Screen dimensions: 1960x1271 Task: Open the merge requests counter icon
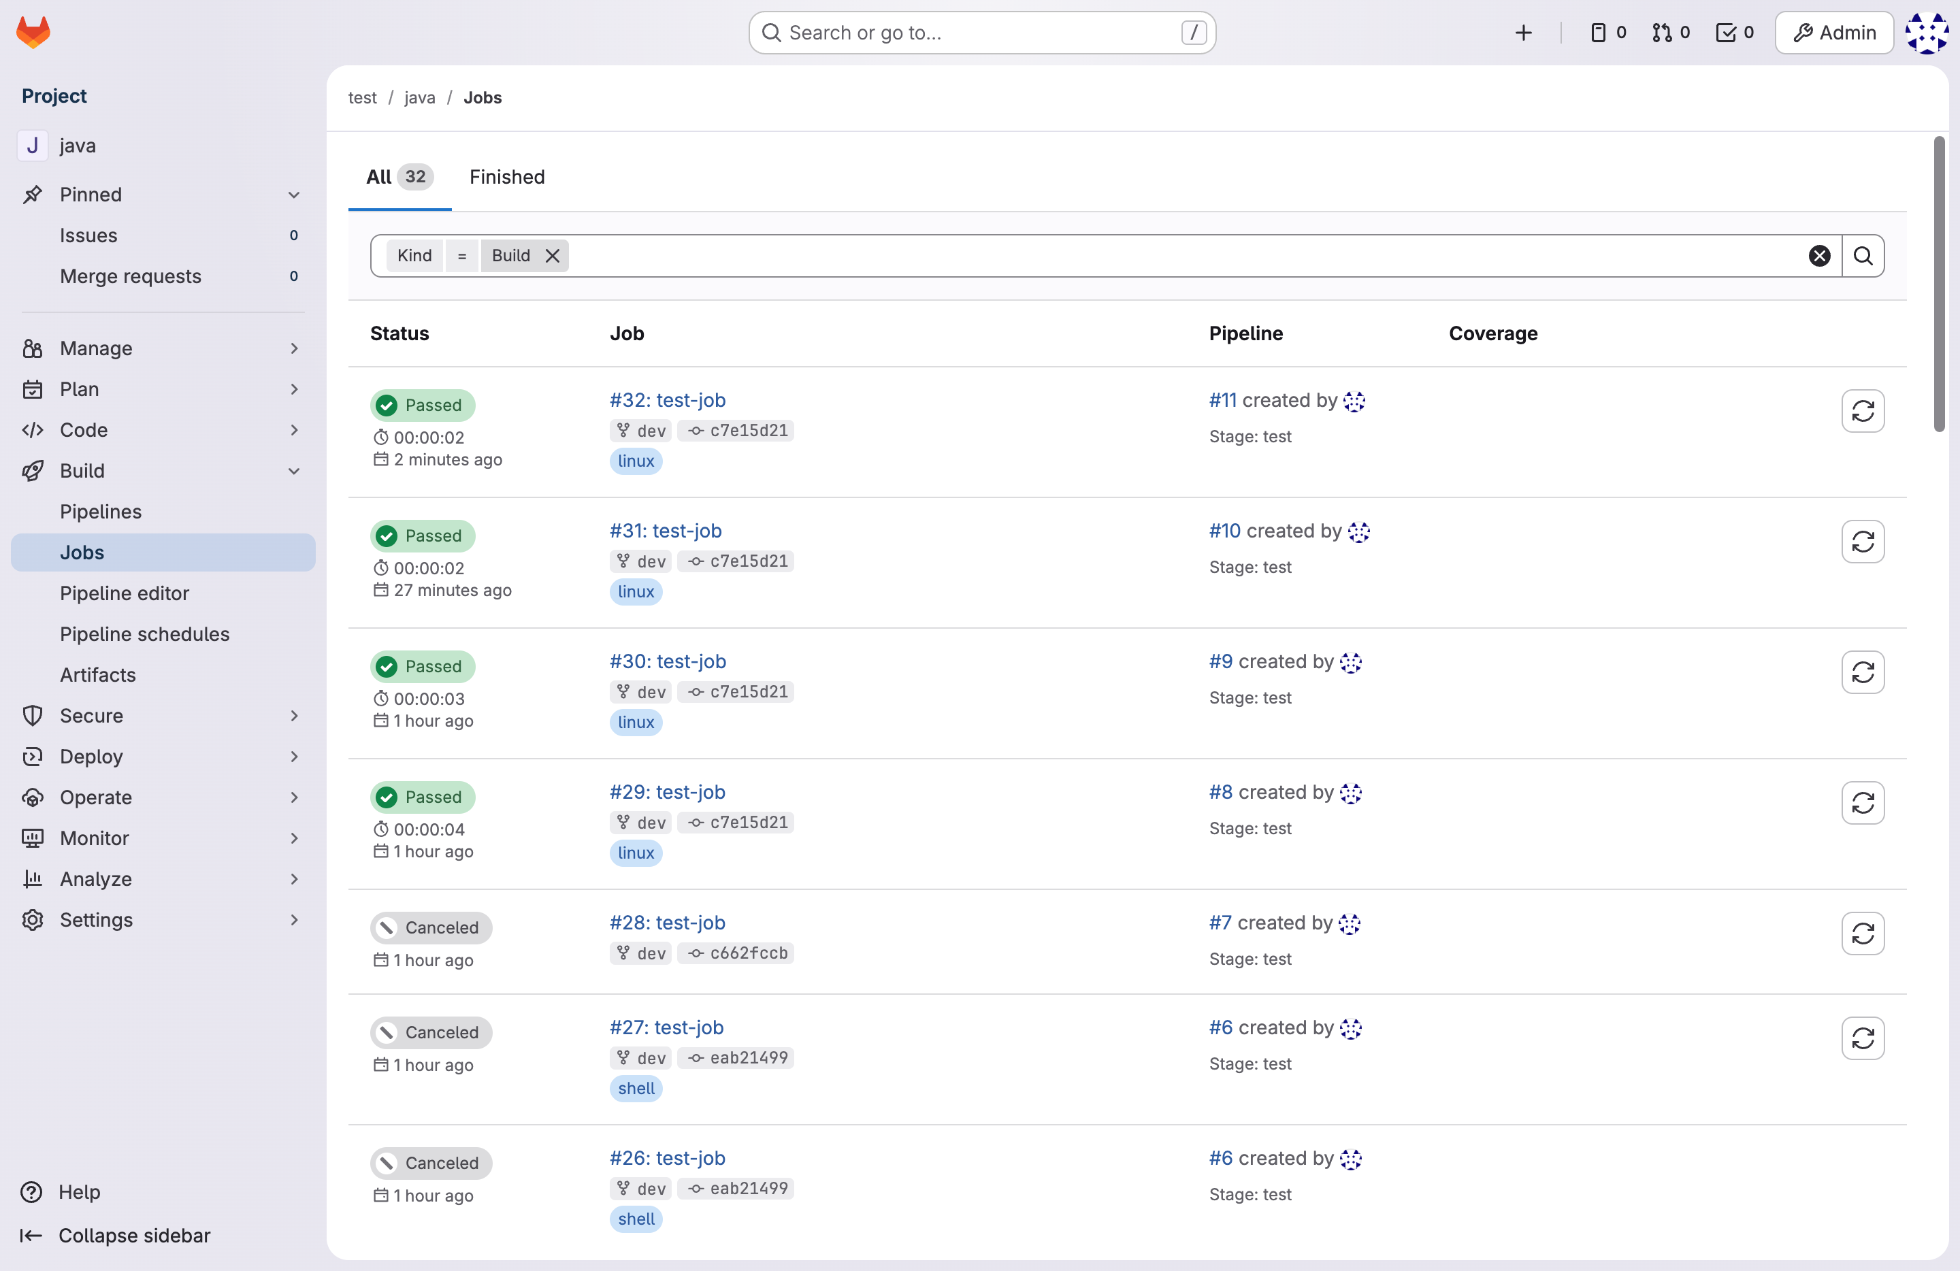[1670, 32]
